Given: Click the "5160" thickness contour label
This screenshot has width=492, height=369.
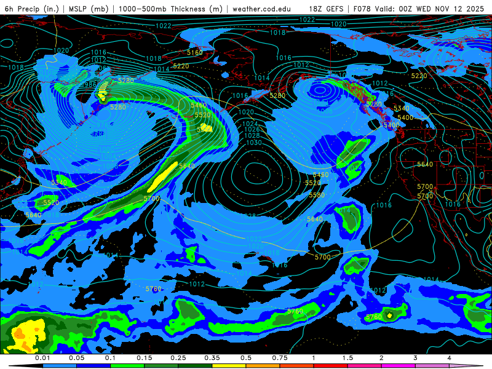Looking at the screenshot, I should click(195, 52).
